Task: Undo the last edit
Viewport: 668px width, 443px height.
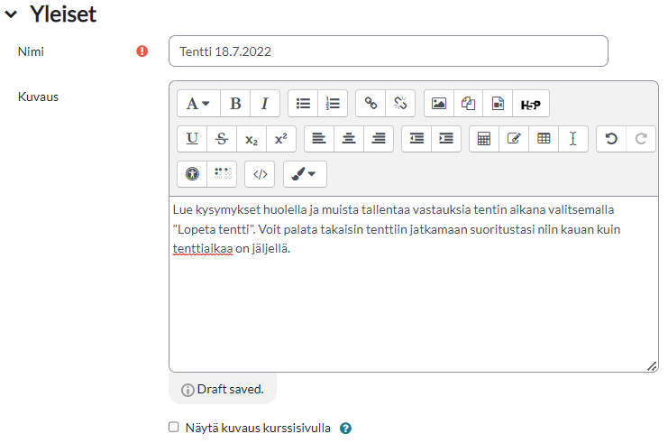Action: (x=611, y=139)
